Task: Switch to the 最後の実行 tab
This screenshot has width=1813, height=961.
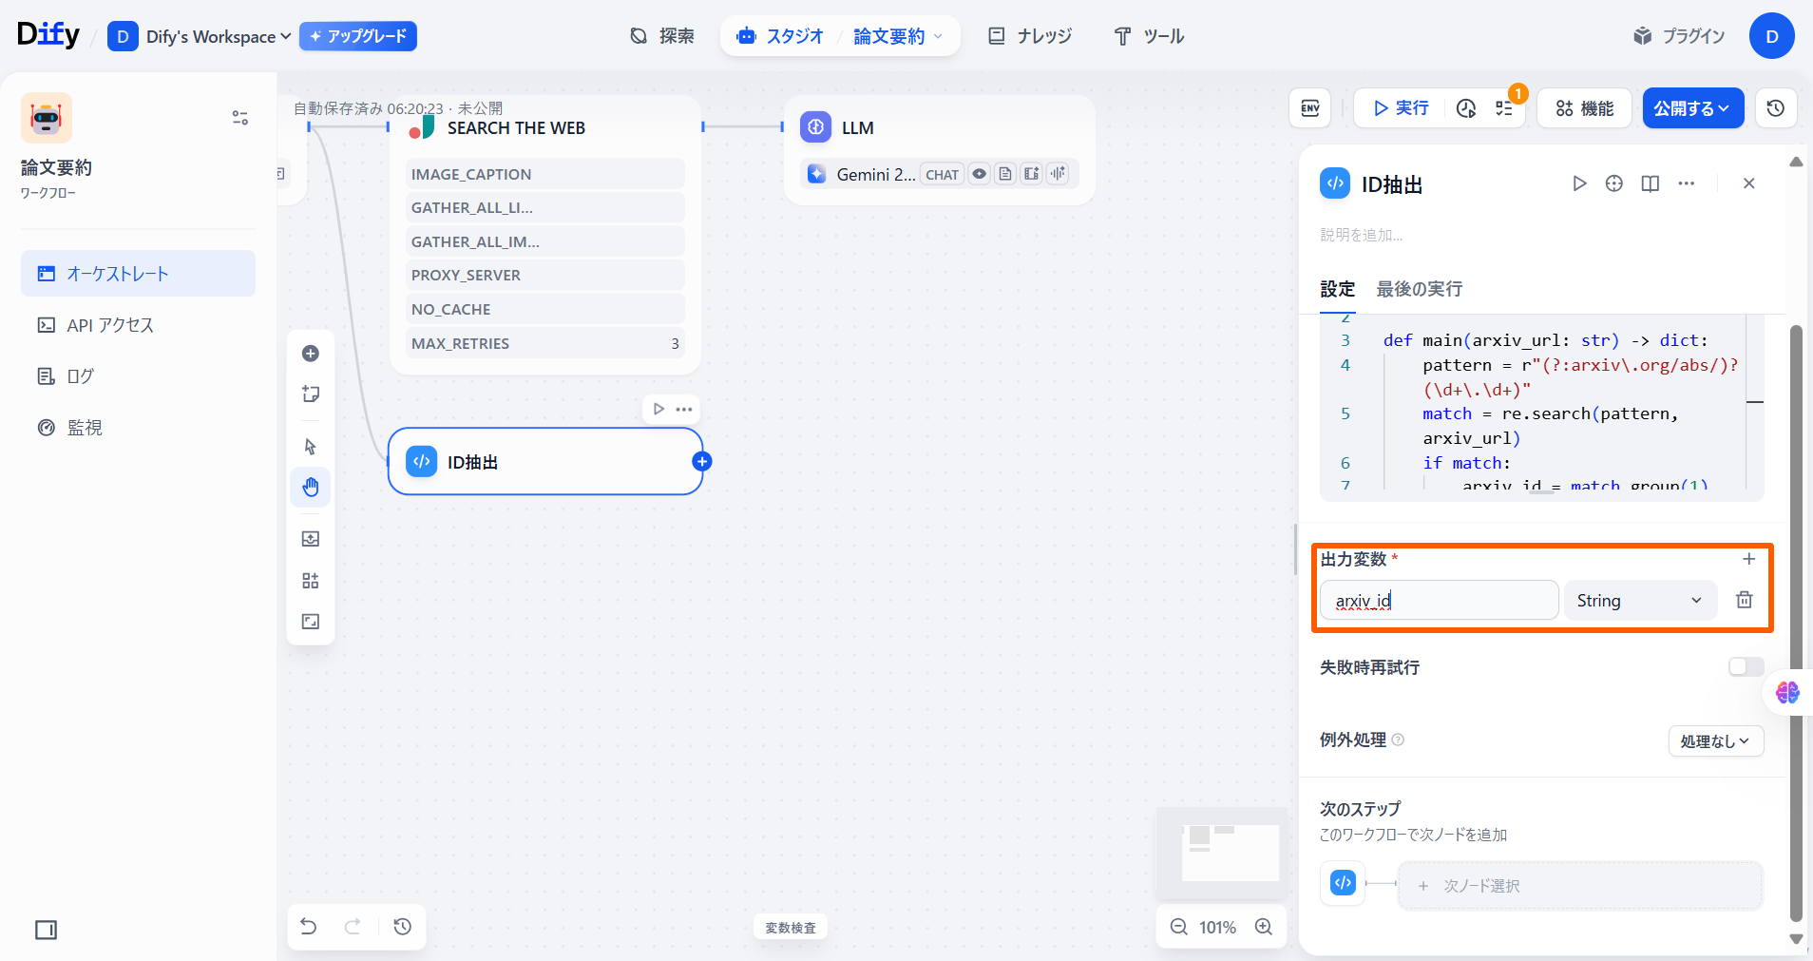Action: [x=1419, y=289]
